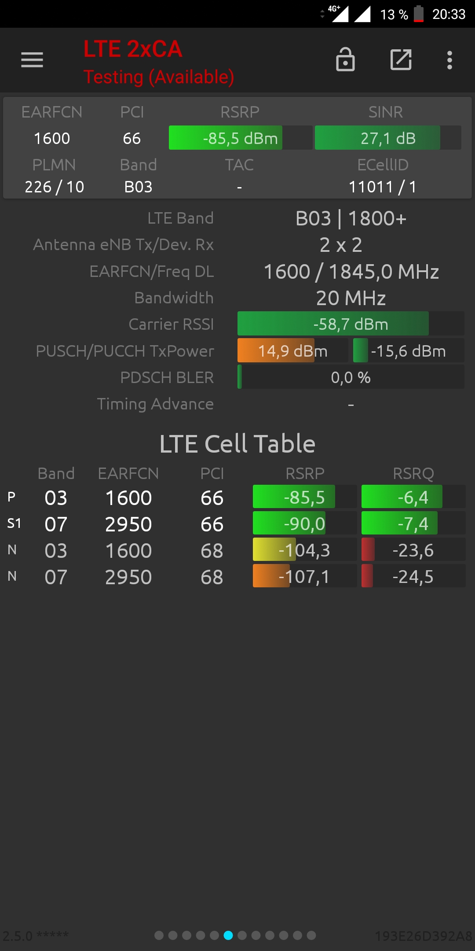The width and height of the screenshot is (475, 951).
Task: Tap the Testing (Available) status text
Action: tap(159, 77)
